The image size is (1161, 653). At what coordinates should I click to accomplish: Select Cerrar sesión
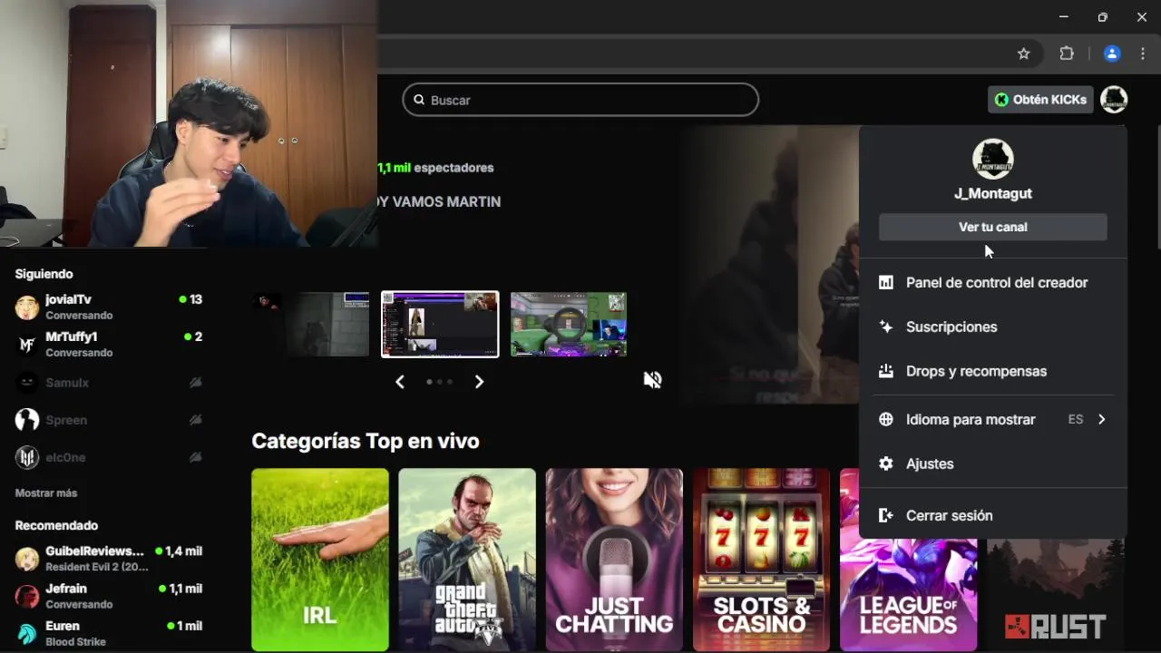(993, 515)
